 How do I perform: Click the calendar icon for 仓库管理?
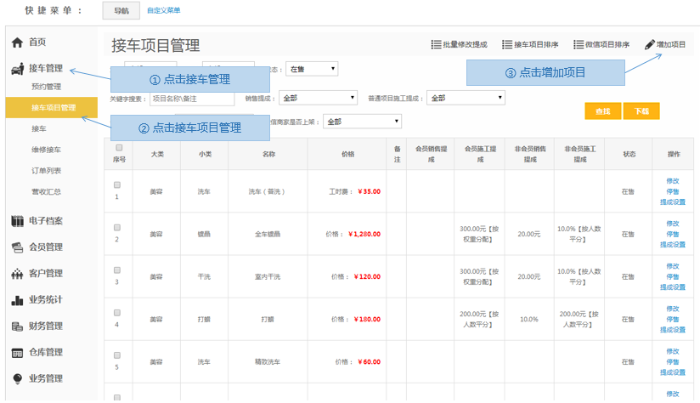pos(17,353)
